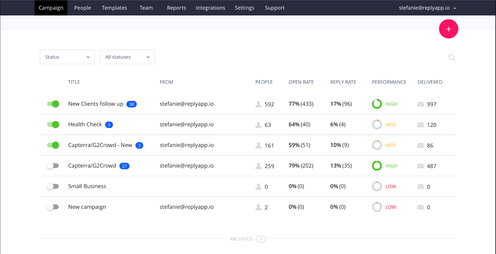Image resolution: width=496 pixels, height=254 pixels.
Task: Click performance ring for Health Check
Action: pyautogui.click(x=377, y=125)
